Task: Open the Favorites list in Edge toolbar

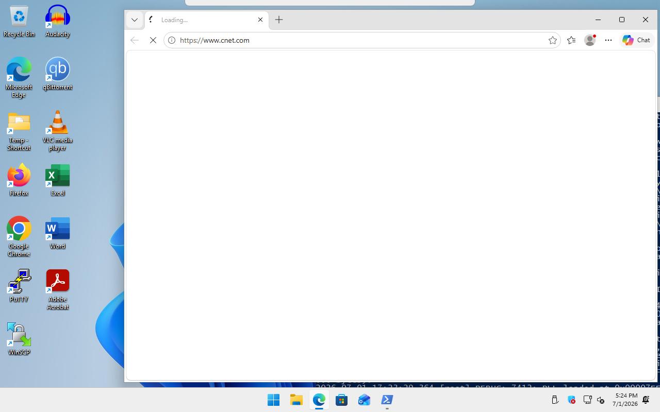Action: point(571,40)
